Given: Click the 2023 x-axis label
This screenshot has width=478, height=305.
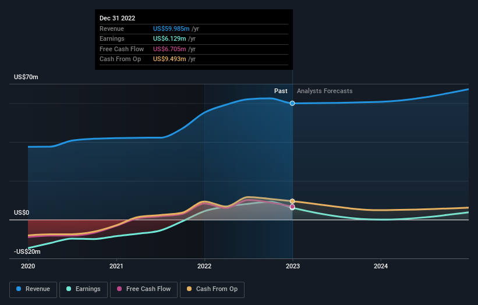Looking at the screenshot, I should click(x=293, y=267).
